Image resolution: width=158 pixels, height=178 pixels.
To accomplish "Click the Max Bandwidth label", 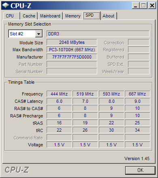I will [28, 50].
